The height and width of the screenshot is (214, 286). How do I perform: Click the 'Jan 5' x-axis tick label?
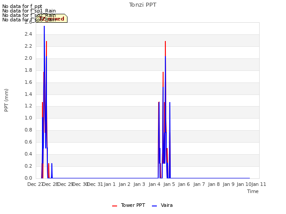(169, 184)
